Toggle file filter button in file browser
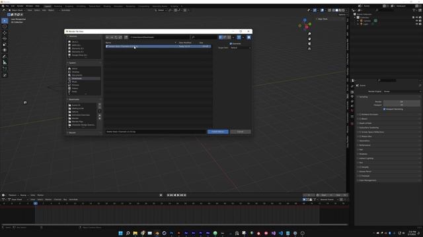The height and width of the screenshot is (237, 423). pos(239,38)
